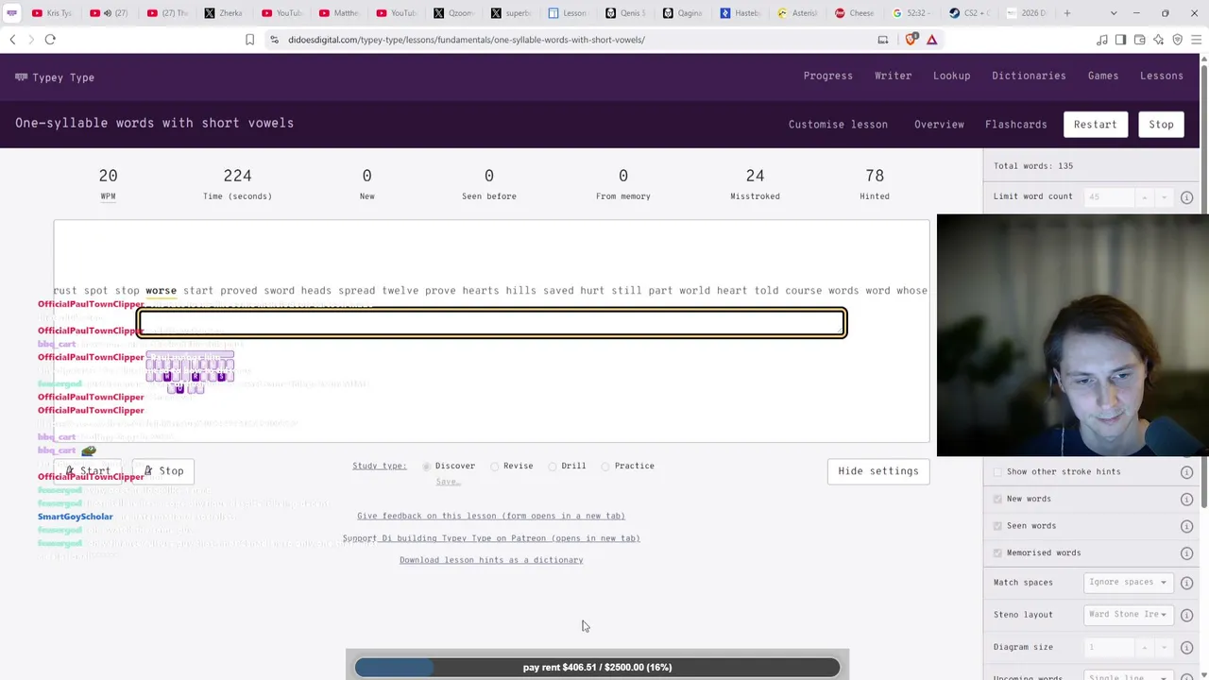Open the browser hamburger menu icon
The image size is (1209, 680).
[x=1196, y=40]
